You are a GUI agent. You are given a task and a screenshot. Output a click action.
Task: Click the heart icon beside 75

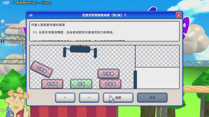pos(3,110)
